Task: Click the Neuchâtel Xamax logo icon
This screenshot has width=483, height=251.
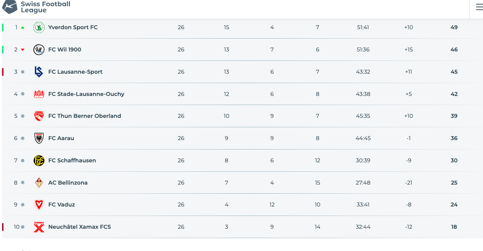Action: (x=39, y=227)
